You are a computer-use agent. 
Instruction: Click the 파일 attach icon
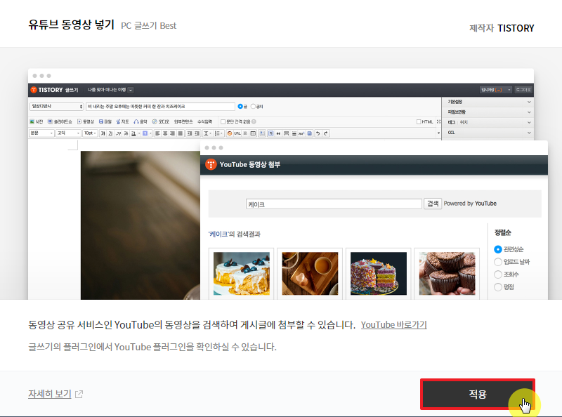pos(101,122)
